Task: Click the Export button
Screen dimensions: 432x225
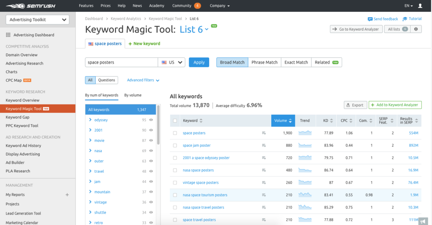Action: (355, 105)
